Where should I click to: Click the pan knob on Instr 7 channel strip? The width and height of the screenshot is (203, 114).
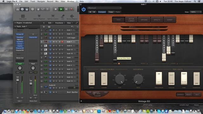point(20,68)
